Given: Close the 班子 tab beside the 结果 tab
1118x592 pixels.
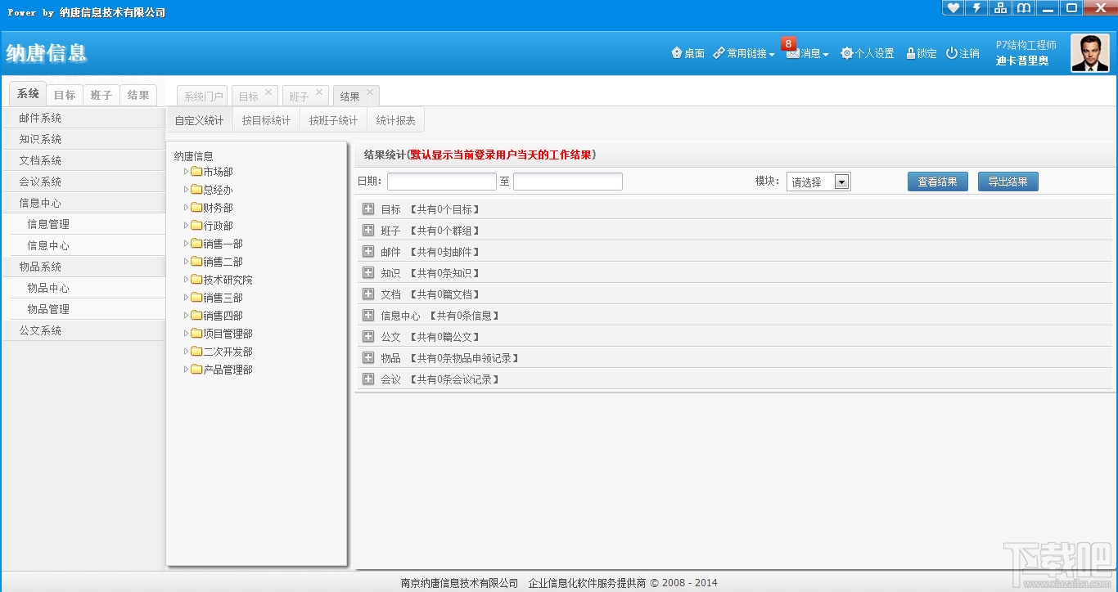Looking at the screenshot, I should click(318, 92).
